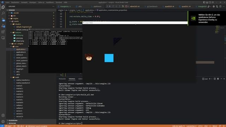This screenshot has height=127, width=226.
Task: Toggle primary side bar layout icon
Action: [204, 2]
